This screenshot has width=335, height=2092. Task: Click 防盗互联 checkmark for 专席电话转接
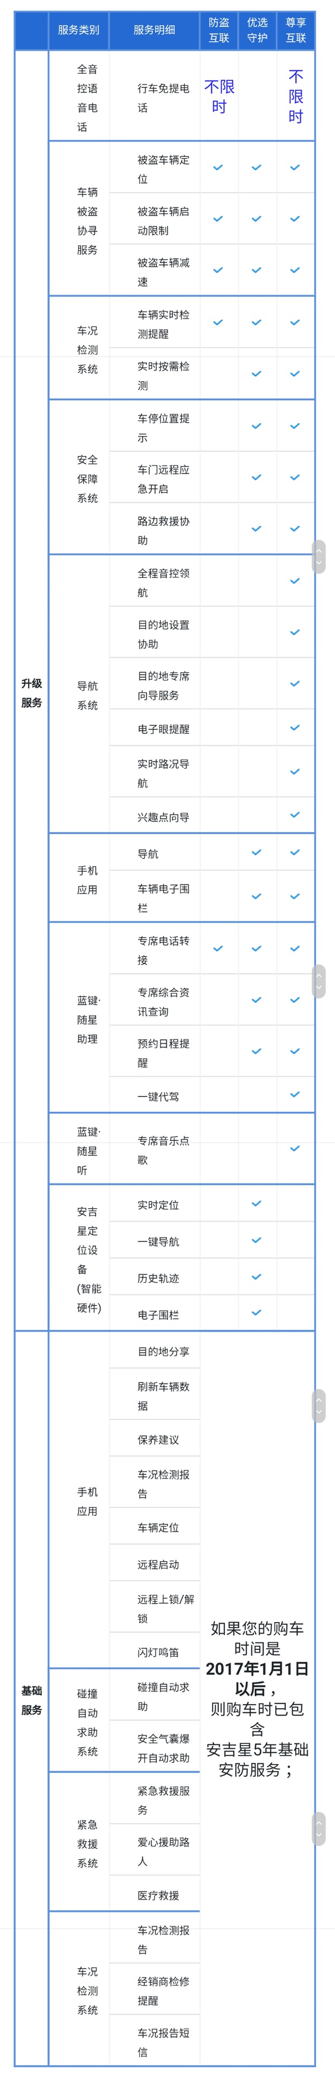[x=218, y=949]
